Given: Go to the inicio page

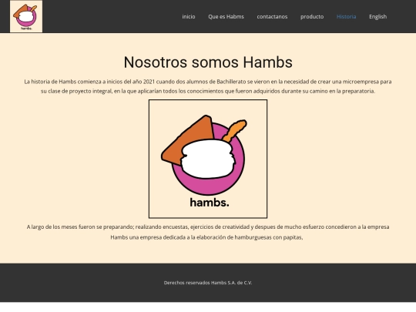Looking at the screenshot, I should point(189,16).
